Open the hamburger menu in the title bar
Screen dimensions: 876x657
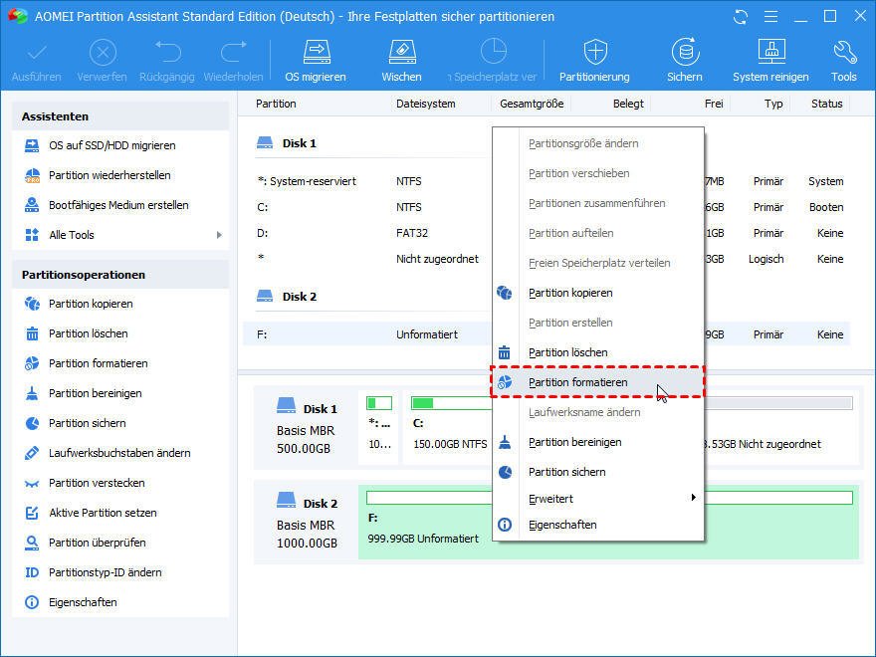point(770,17)
